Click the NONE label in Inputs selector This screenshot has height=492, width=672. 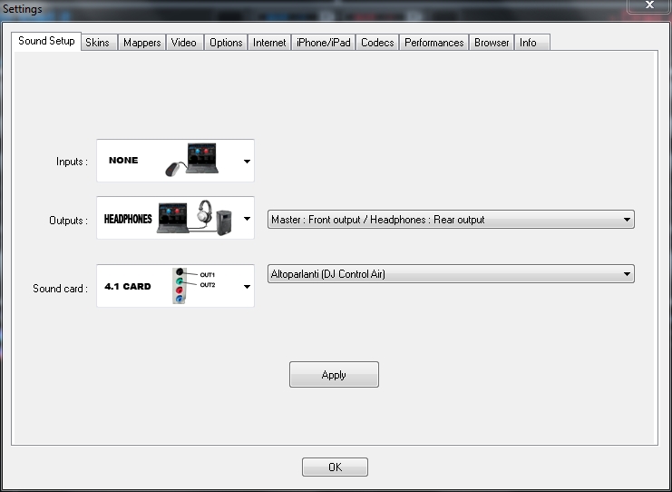pyautogui.click(x=123, y=160)
